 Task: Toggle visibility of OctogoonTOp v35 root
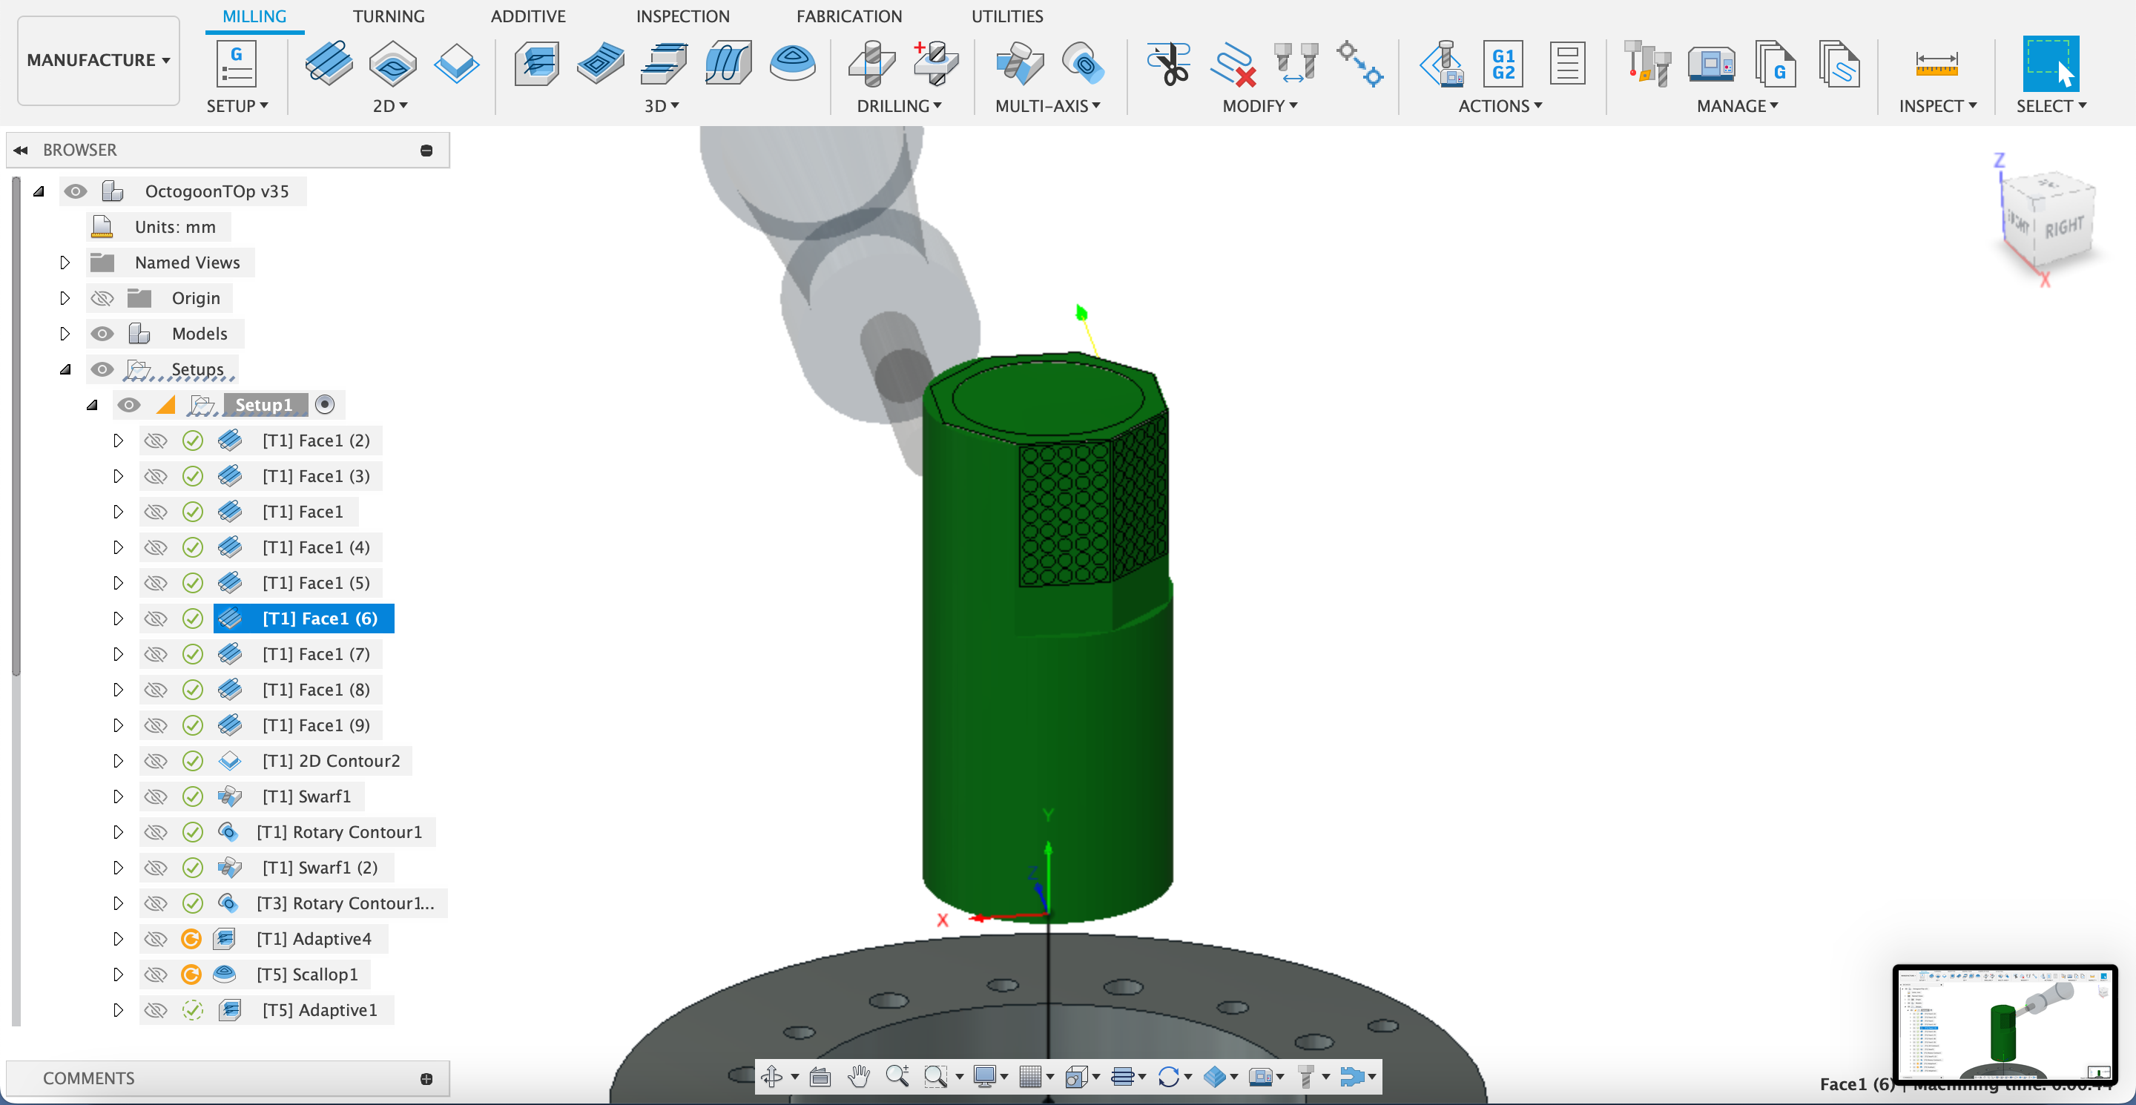tap(75, 191)
